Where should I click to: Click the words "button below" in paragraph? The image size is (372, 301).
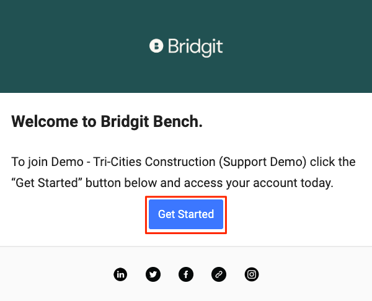[121, 183]
